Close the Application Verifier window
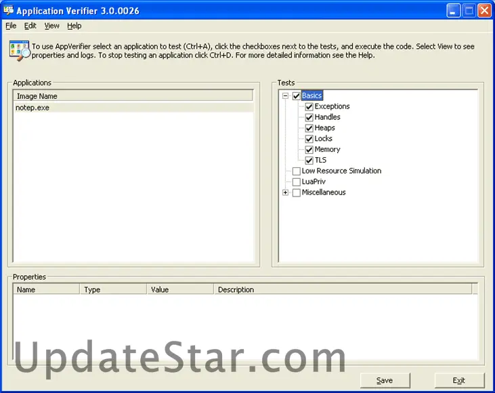This screenshot has width=495, height=393. (x=484, y=11)
